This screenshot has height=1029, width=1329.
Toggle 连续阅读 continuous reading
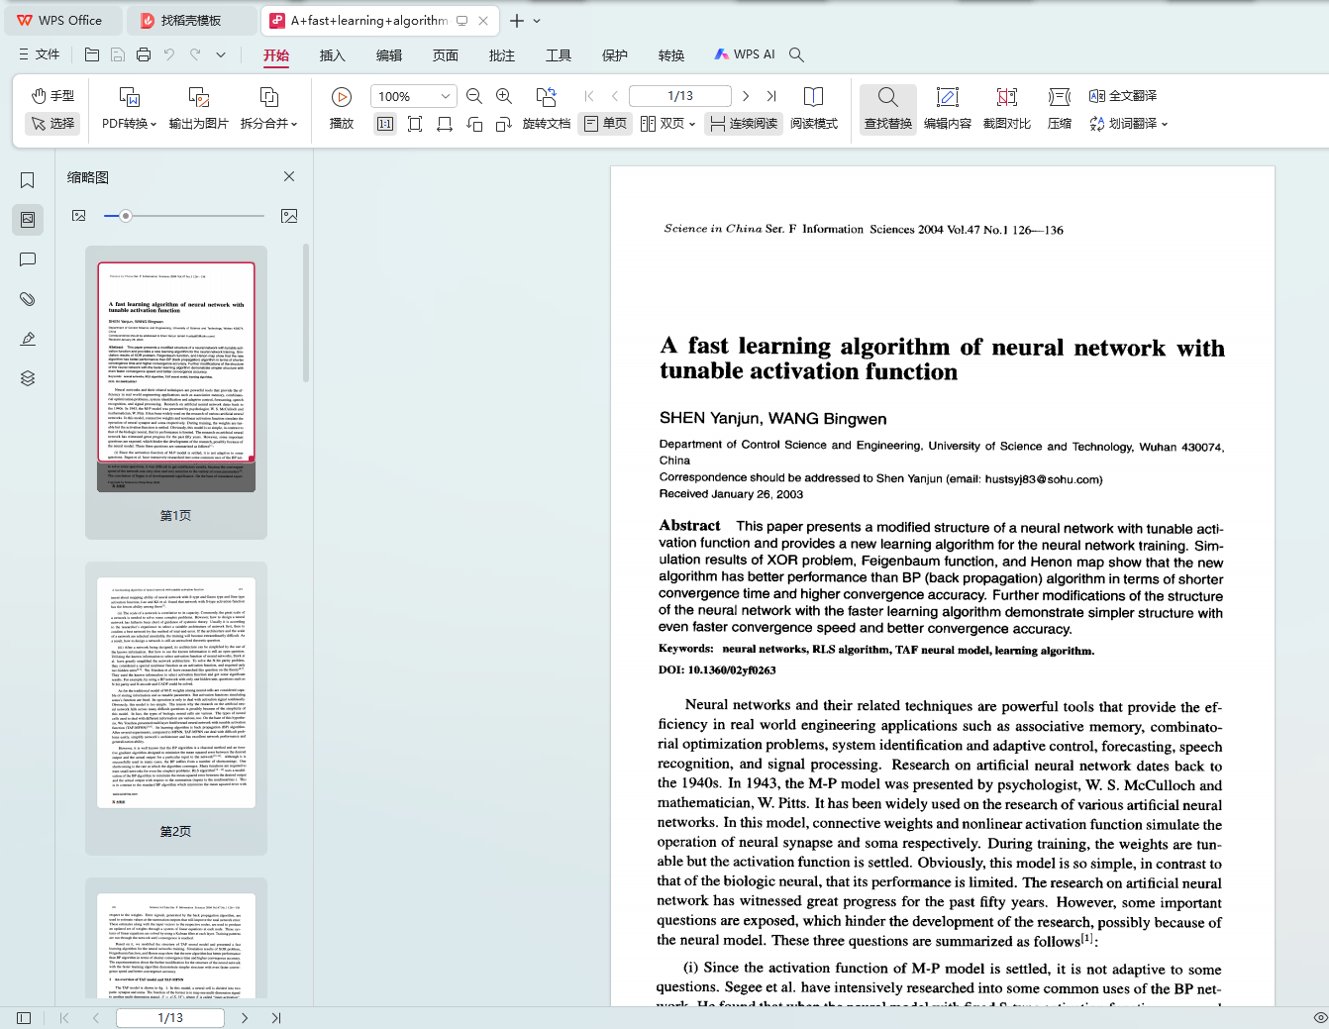click(x=744, y=124)
